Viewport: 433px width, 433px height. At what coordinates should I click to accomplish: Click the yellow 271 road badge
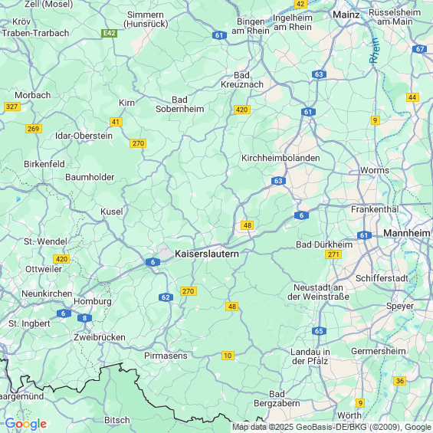tap(333, 254)
